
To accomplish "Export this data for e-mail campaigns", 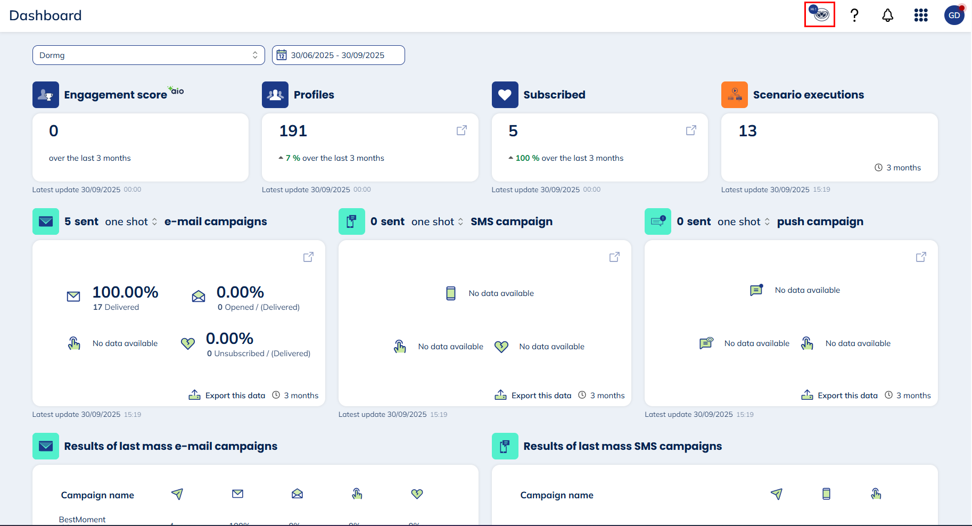I will click(x=227, y=395).
